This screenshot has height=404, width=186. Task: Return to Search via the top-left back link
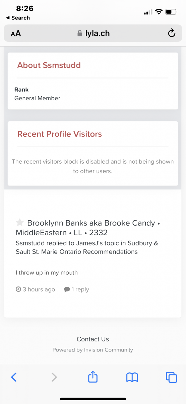18,18
